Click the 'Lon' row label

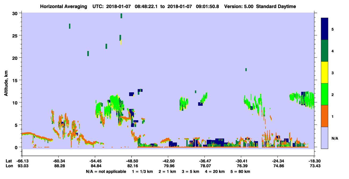(x=9, y=166)
